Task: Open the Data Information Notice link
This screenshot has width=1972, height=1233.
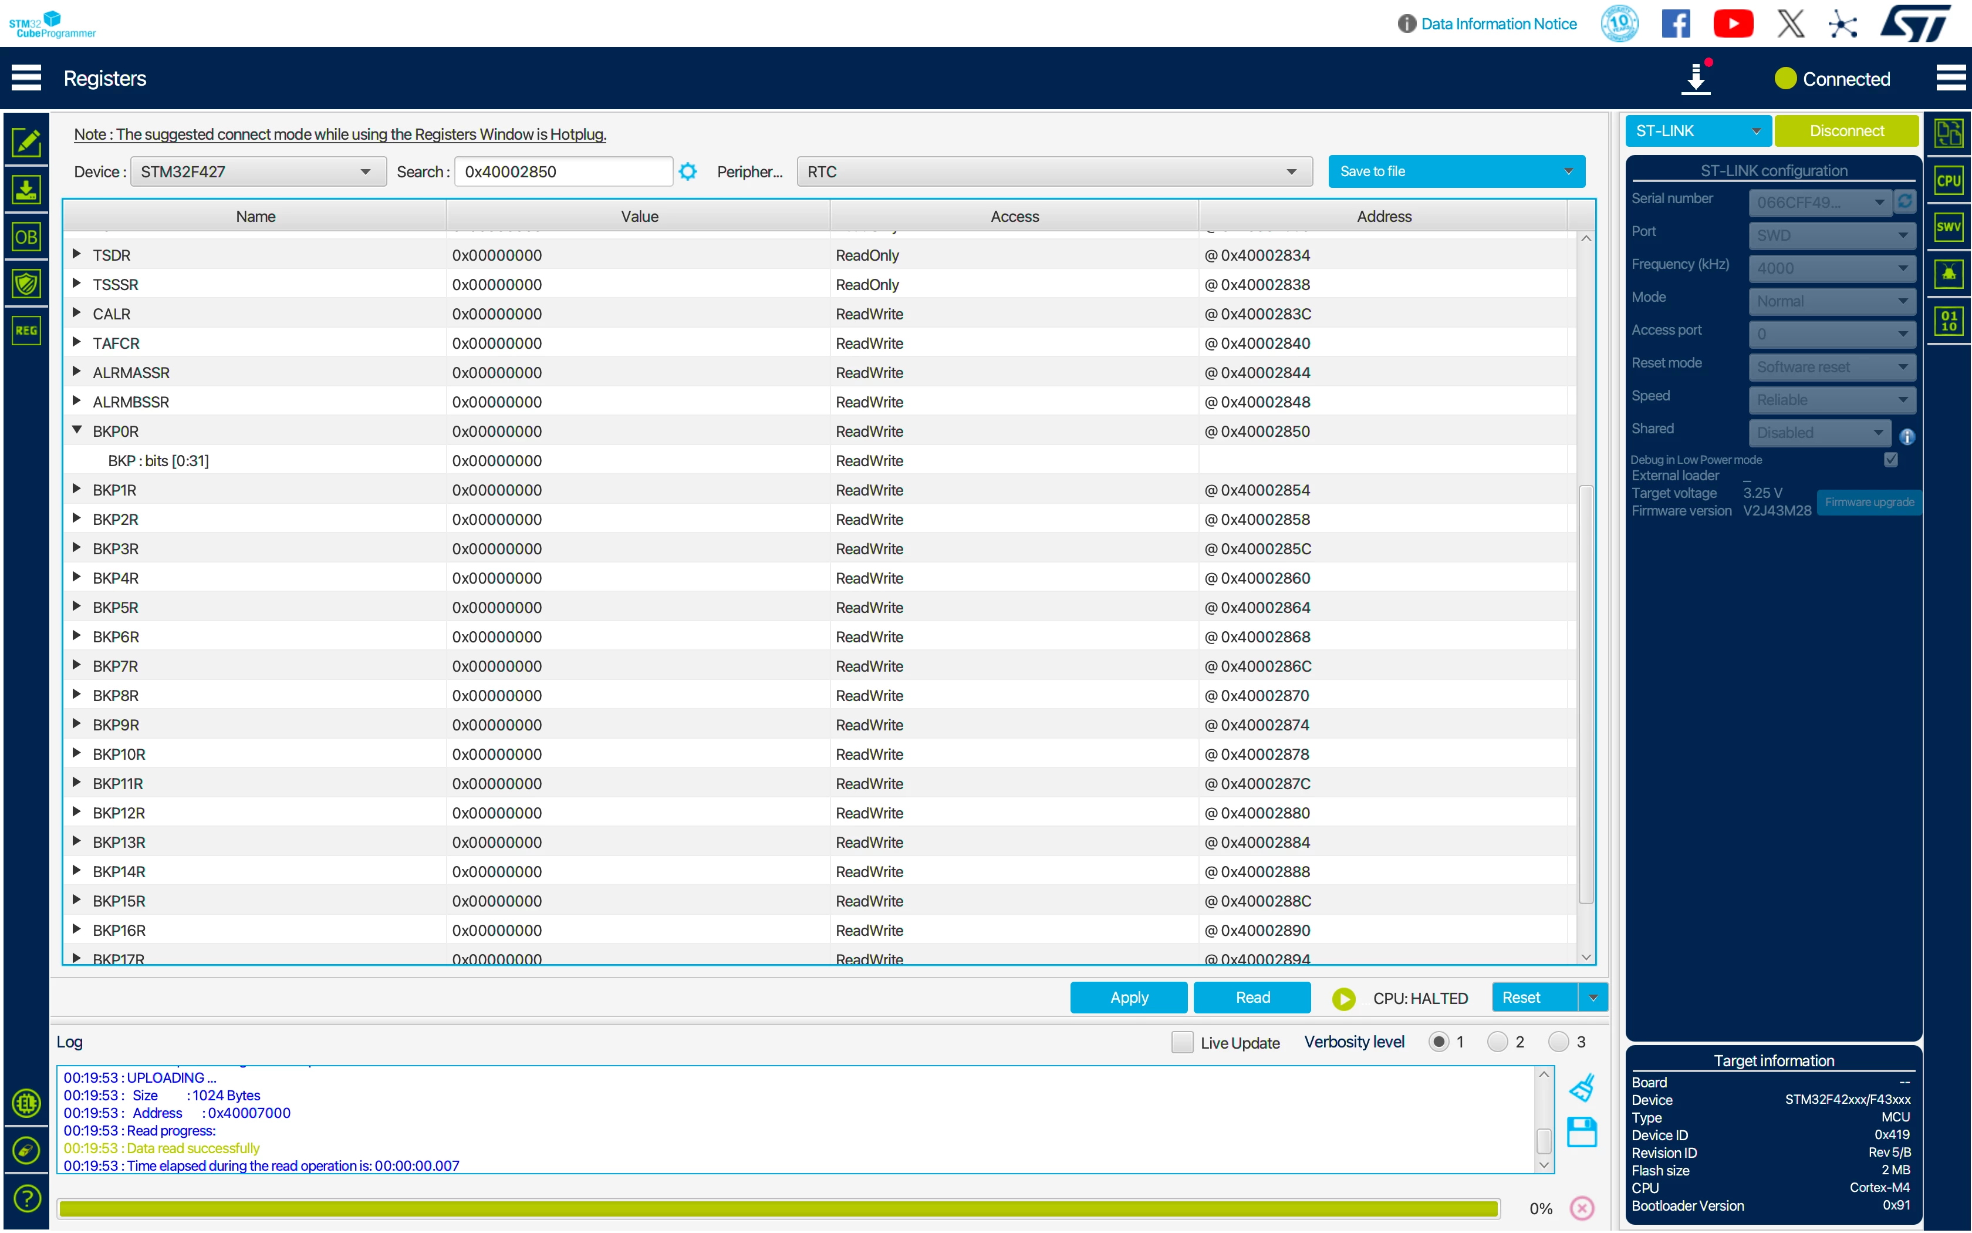Action: point(1498,23)
